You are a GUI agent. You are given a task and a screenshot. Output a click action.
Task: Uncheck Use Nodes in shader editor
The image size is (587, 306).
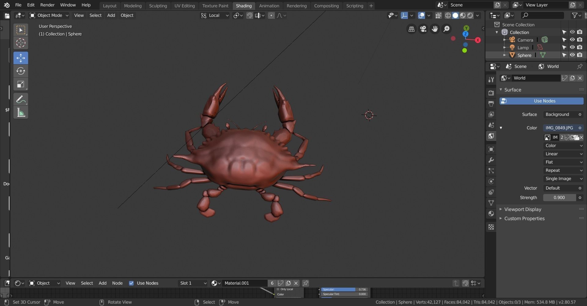tap(131, 283)
